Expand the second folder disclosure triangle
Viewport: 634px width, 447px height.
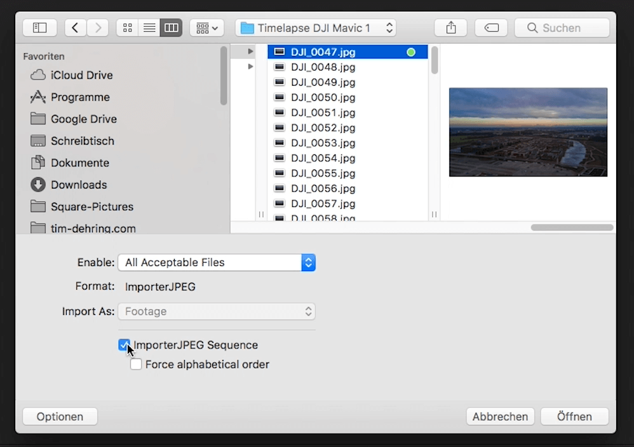250,66
